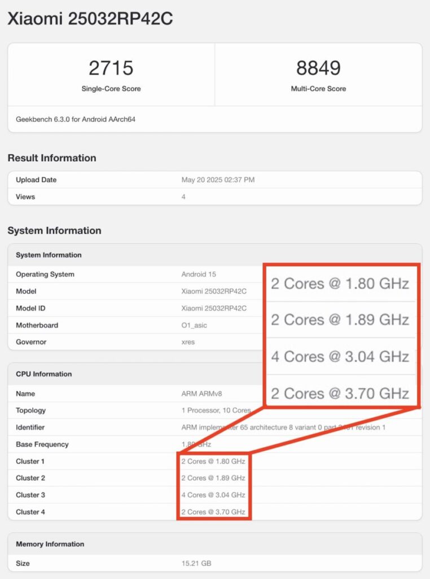The image size is (430, 579).
Task: Select the Model ID value Xiaomi 25032RP42C
Action: click(214, 308)
